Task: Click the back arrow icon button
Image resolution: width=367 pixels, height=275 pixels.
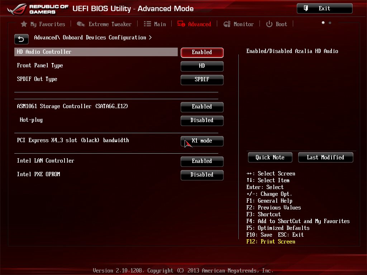Action: pos(21,39)
